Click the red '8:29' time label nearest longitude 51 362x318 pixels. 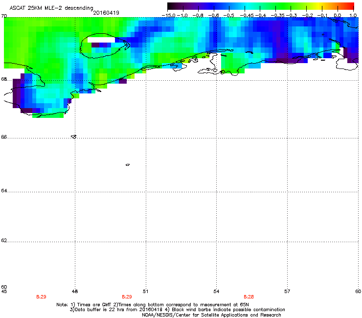coord(127,297)
